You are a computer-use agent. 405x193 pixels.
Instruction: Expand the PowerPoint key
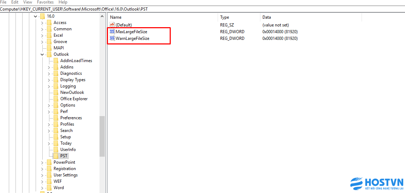click(x=42, y=163)
